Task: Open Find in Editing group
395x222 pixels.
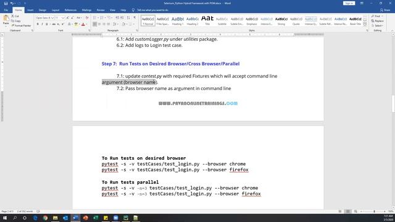Action: tap(377, 16)
